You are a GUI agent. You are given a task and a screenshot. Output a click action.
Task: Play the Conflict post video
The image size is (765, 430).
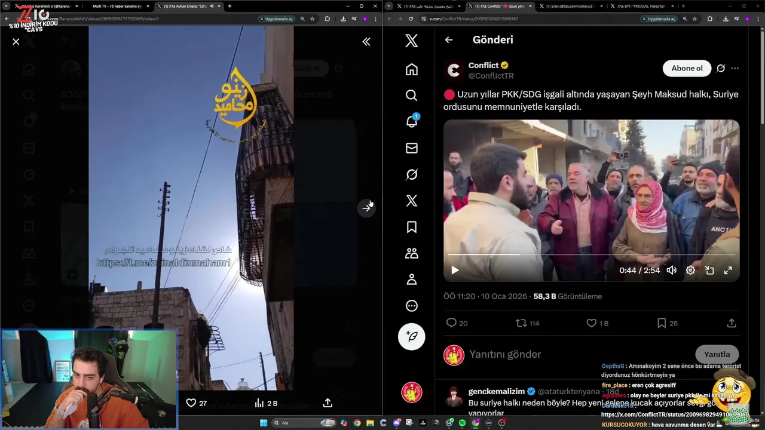tap(455, 270)
